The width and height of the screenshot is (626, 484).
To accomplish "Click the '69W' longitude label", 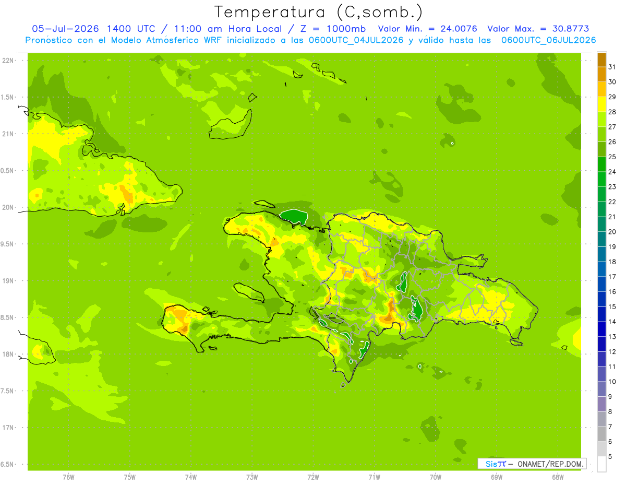I will [497, 477].
